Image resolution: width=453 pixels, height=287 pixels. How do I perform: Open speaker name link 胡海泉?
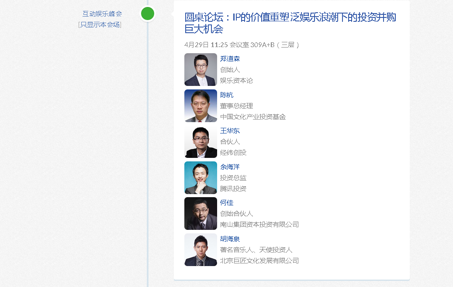[x=230, y=239]
